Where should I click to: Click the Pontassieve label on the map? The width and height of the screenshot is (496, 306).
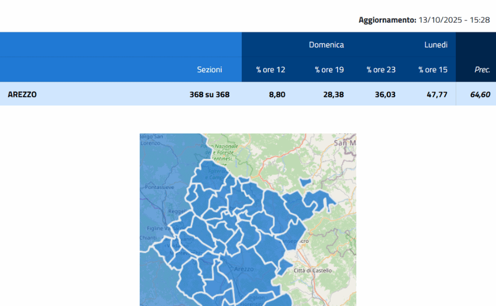click(x=159, y=187)
